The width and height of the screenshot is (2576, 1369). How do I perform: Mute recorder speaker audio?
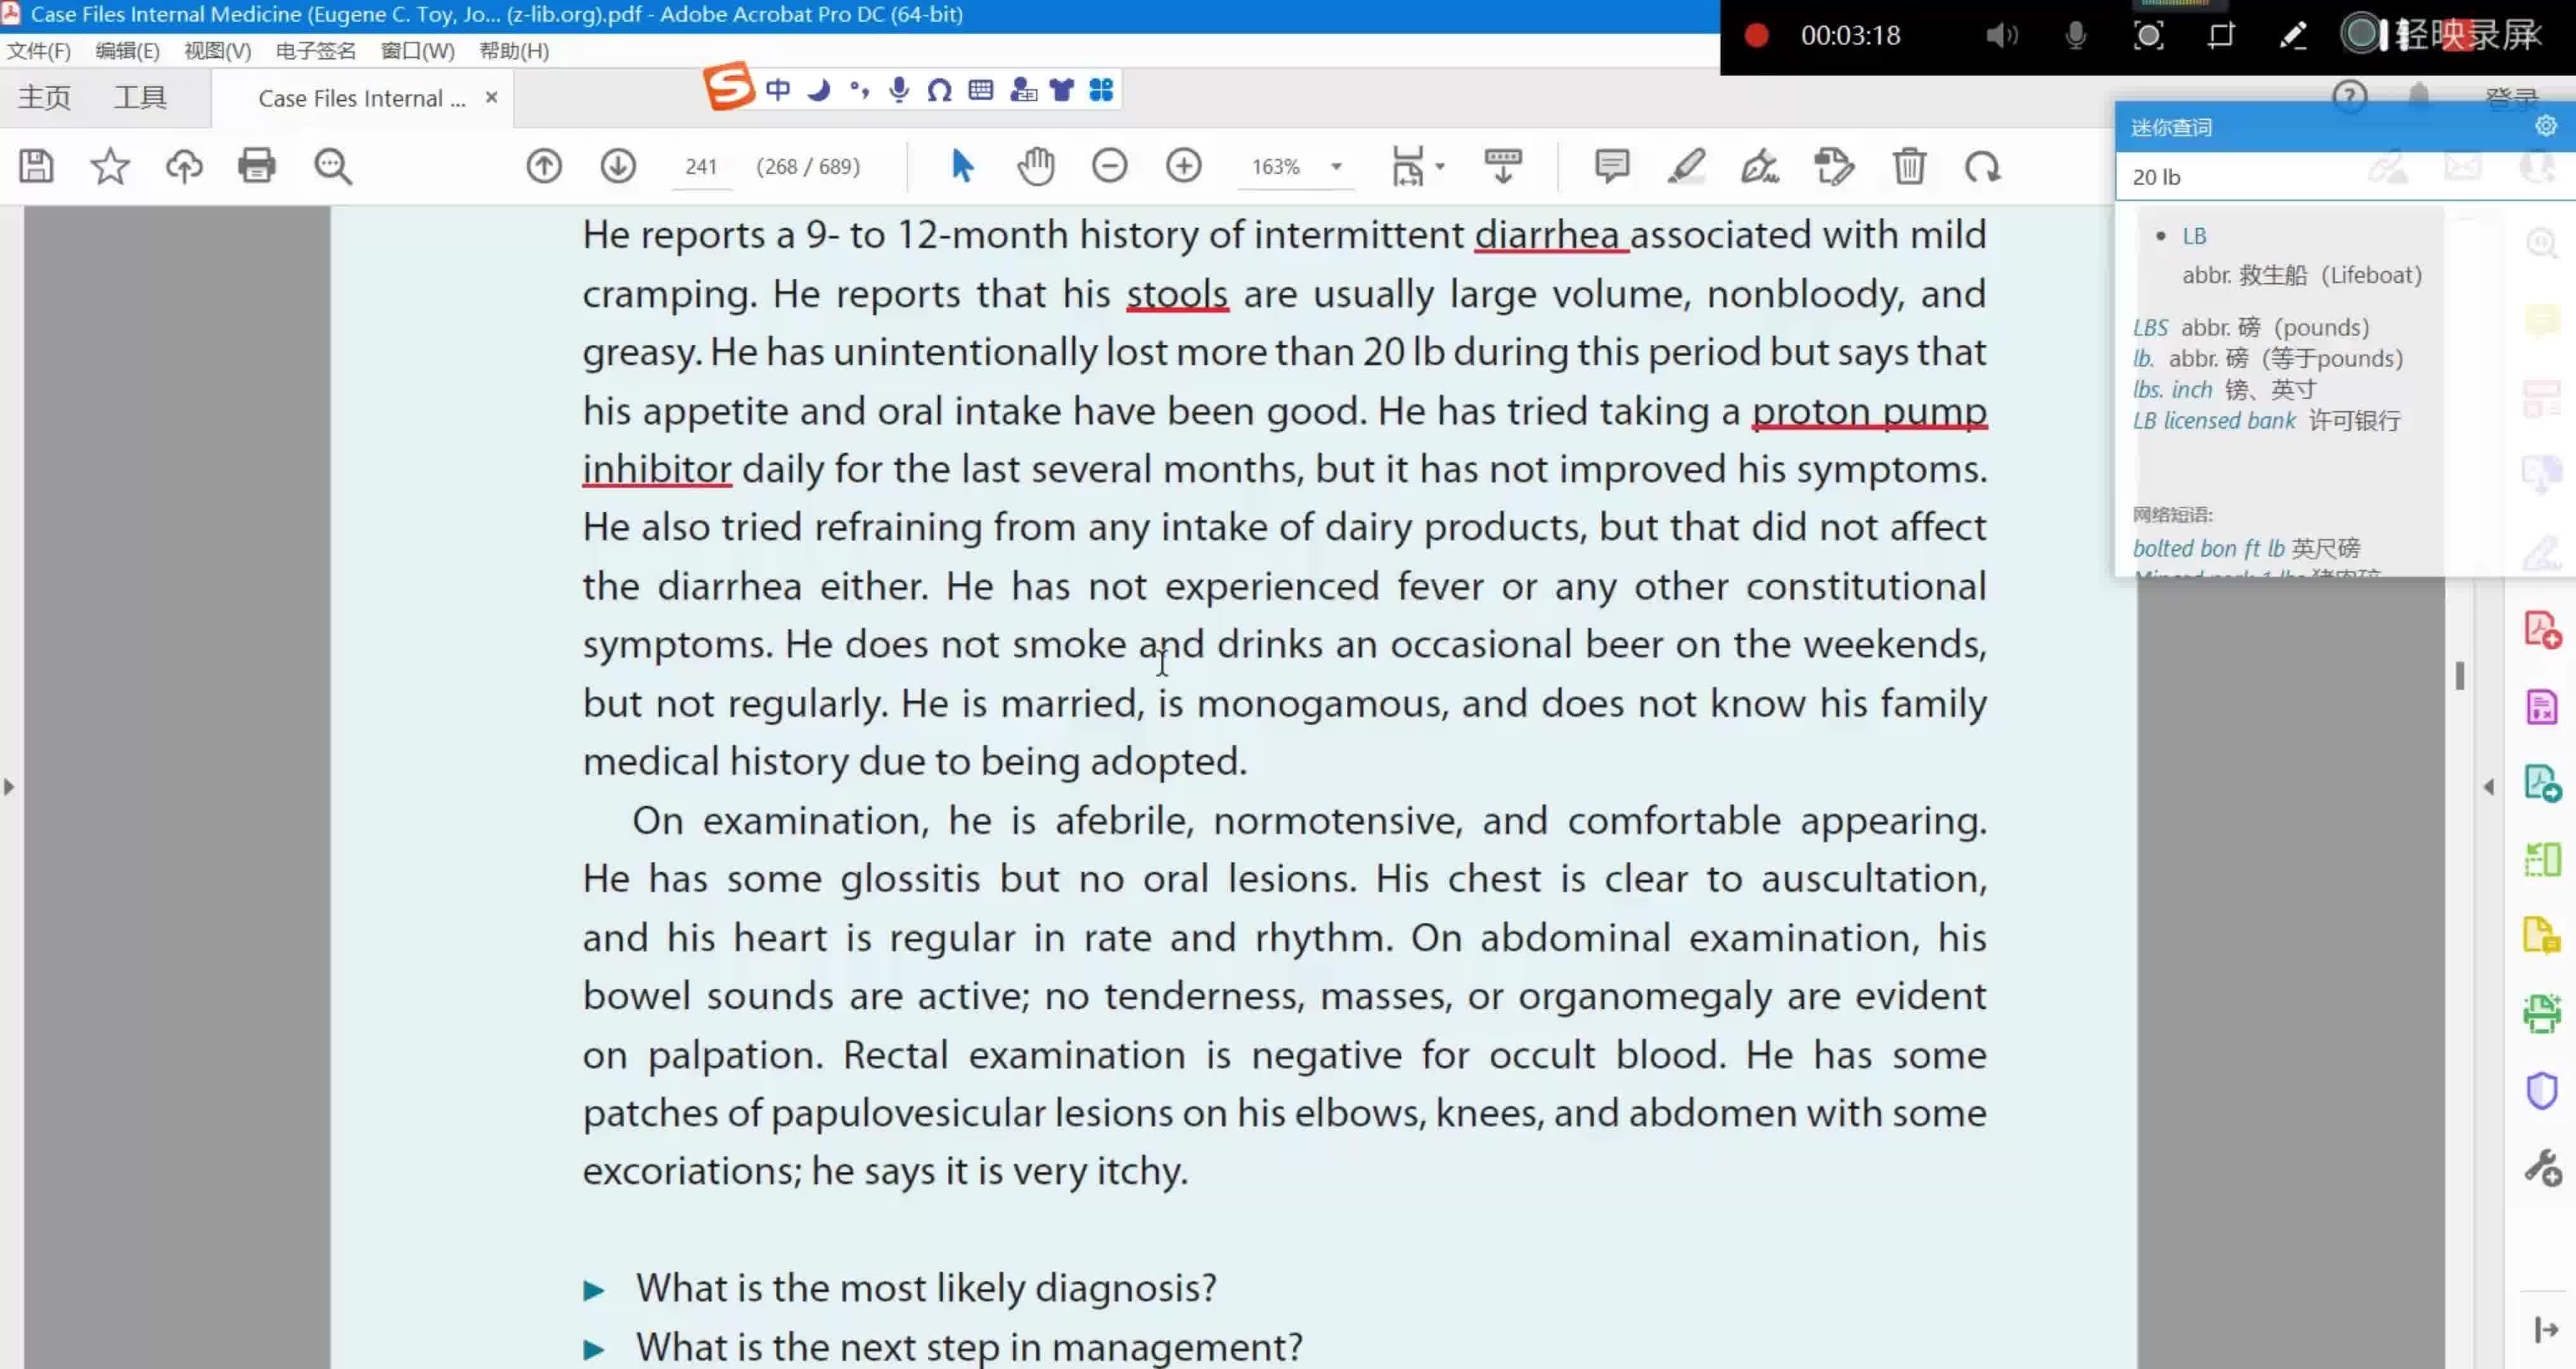[x=2001, y=36]
